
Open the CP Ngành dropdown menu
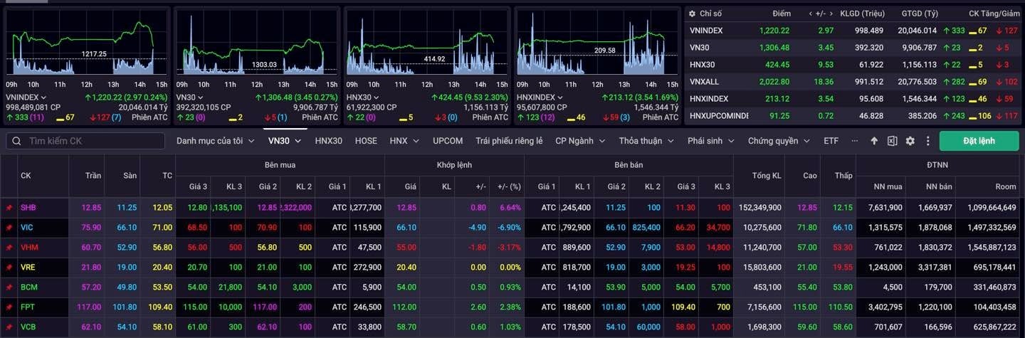click(579, 141)
